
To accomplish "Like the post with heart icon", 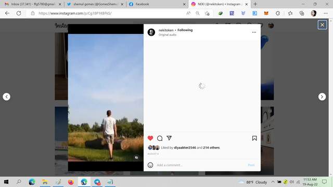I will (150, 138).
